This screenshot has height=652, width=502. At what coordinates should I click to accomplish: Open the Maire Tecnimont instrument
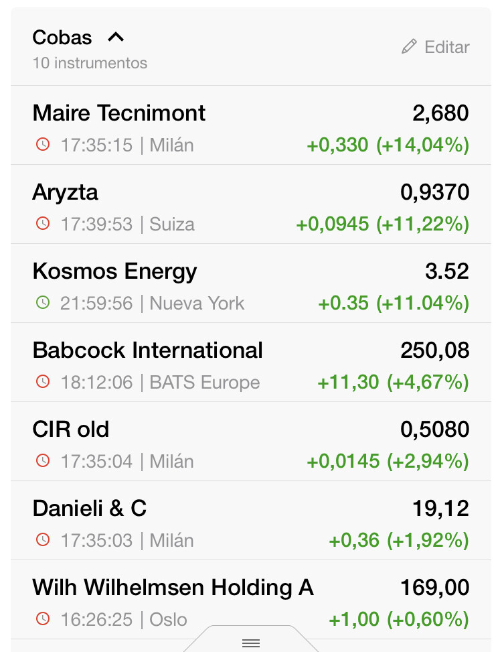point(251,125)
